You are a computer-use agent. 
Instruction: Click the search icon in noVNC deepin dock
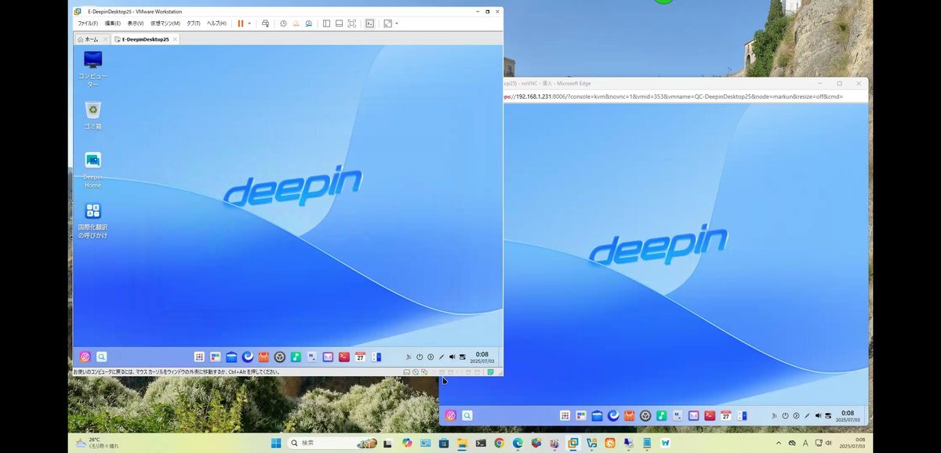pos(467,415)
